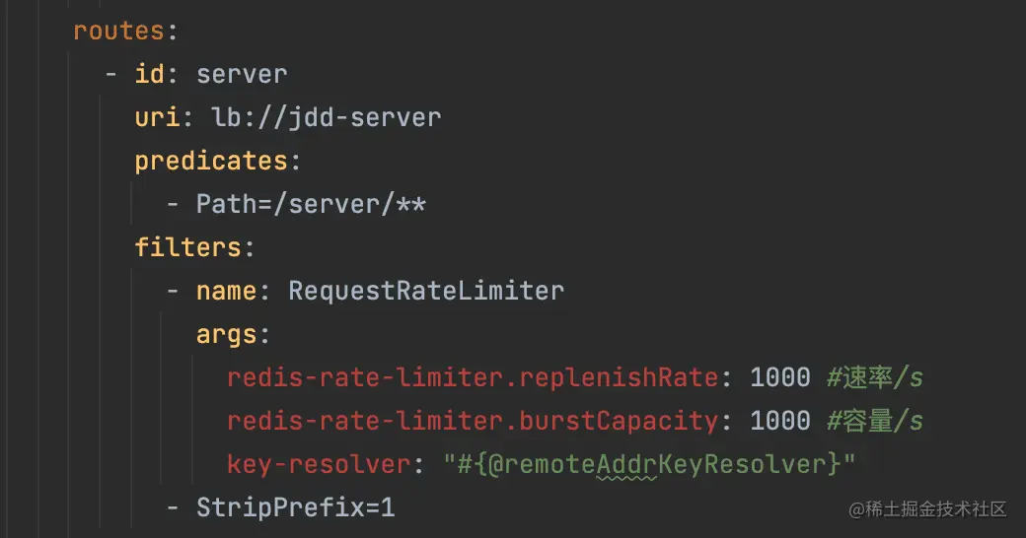Click the 'id' key on the server line
The width and height of the screenshot is (1026, 538).
pos(149,74)
